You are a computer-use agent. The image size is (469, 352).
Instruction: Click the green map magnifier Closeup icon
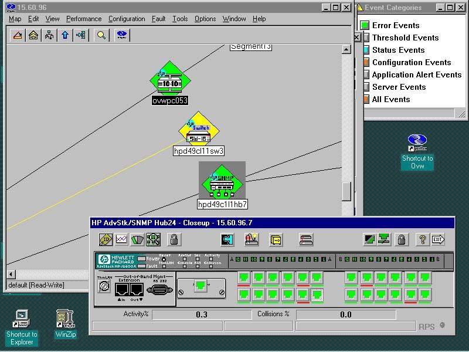click(153, 239)
